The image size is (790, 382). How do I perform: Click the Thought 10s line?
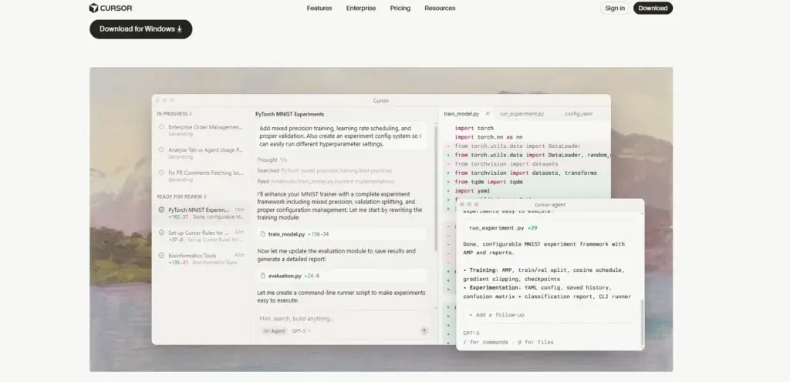(272, 160)
